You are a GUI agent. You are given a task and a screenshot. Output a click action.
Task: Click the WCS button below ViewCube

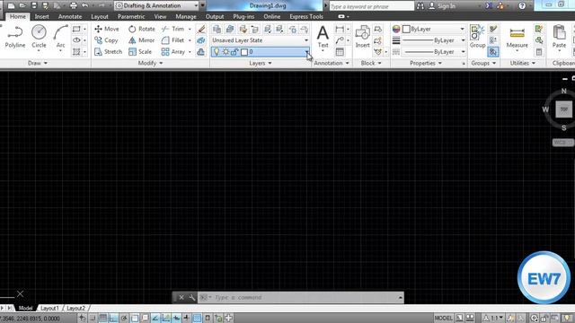562,143
